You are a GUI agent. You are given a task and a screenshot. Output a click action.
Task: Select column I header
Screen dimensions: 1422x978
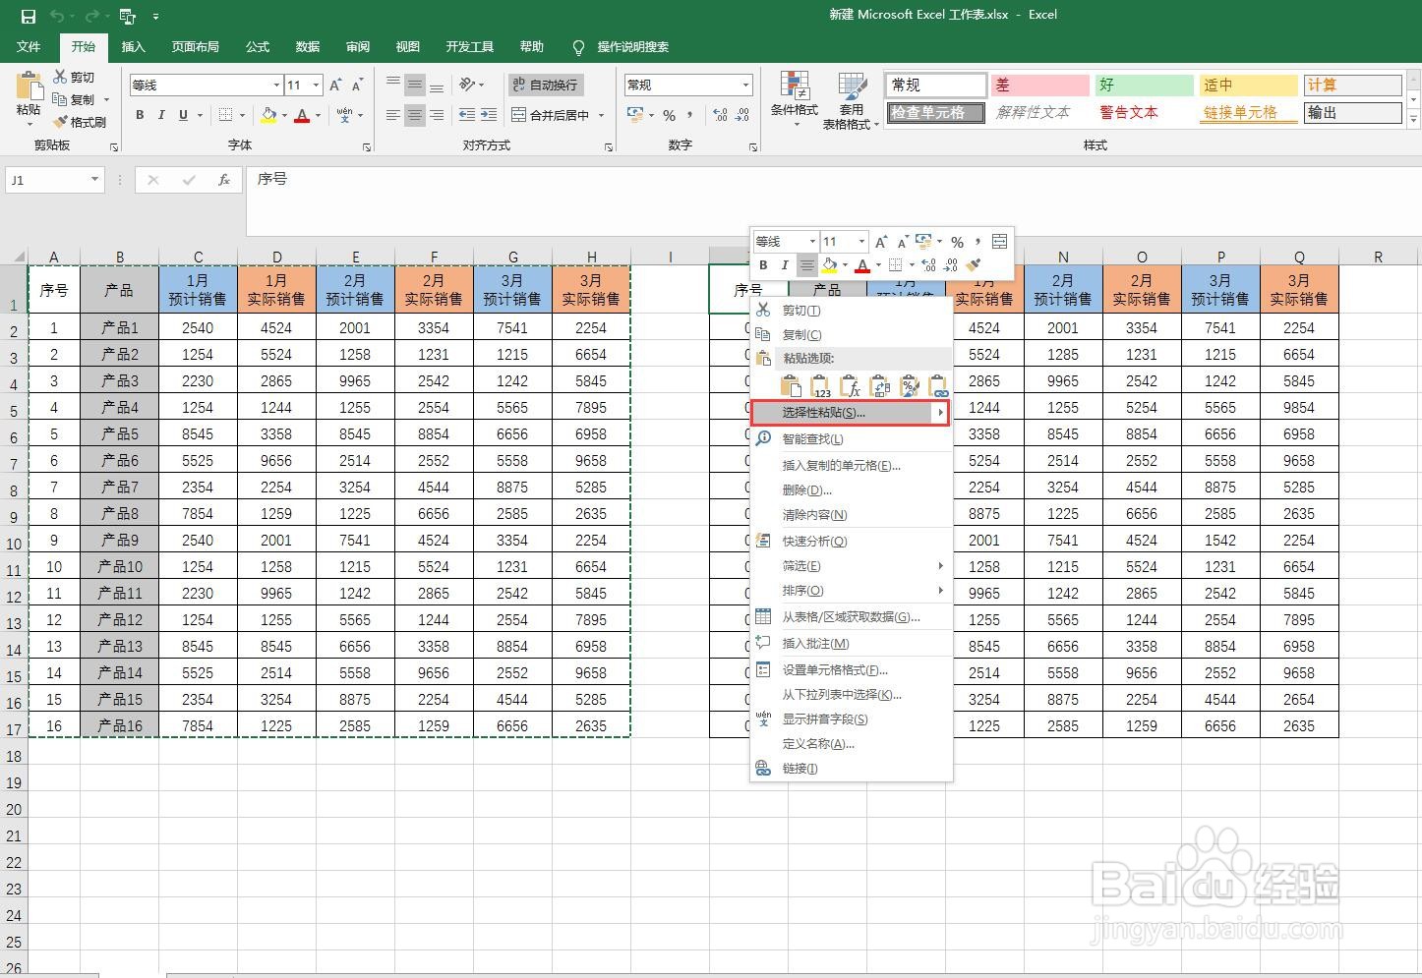click(x=670, y=257)
